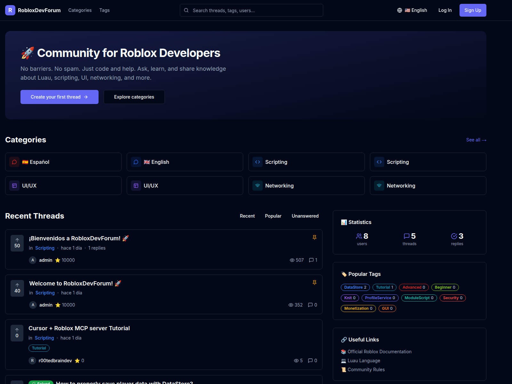Click Scripting link under Cursor MCP thread

(44, 338)
